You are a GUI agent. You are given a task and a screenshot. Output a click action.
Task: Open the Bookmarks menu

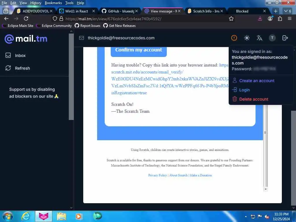(53, 3)
